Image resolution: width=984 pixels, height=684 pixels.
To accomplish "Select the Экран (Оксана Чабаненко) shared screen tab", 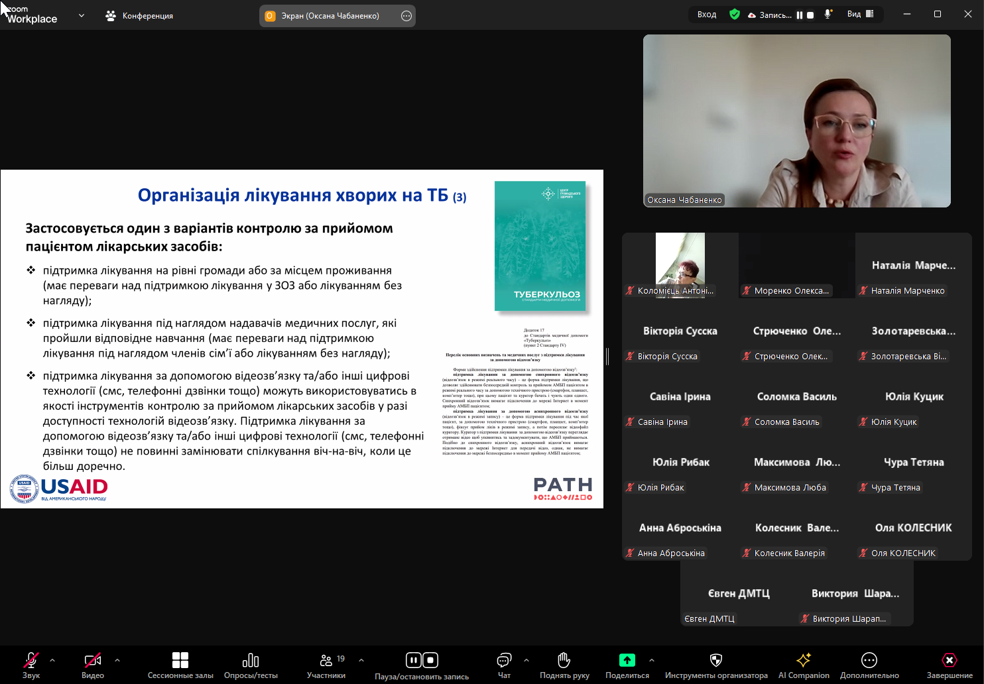I will tap(330, 16).
